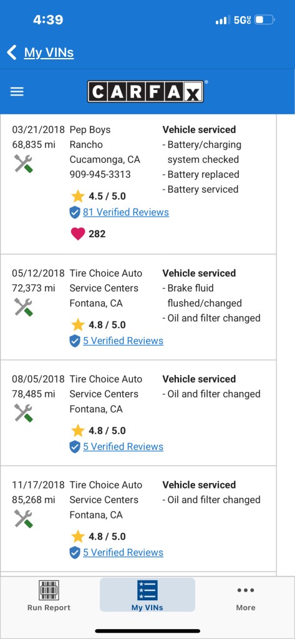Tap the CARFAX logo

tap(145, 91)
